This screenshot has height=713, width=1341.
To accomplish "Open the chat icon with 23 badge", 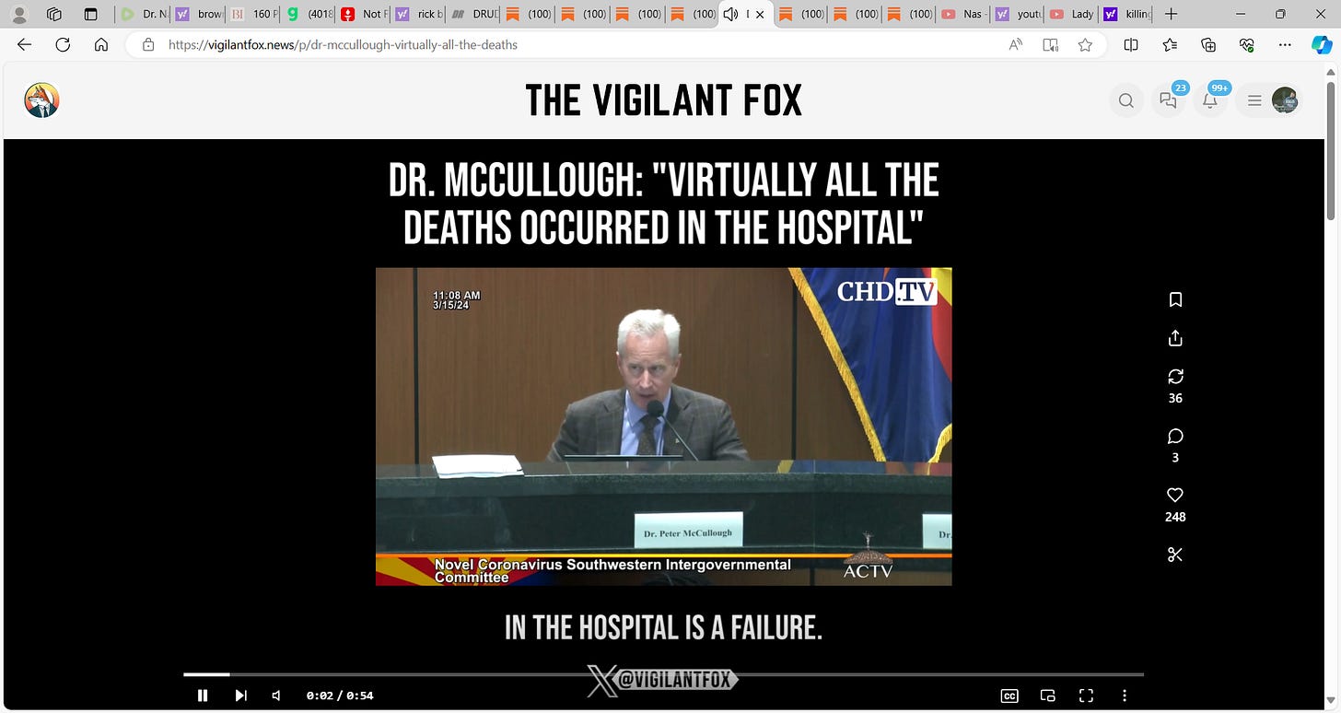I will click(1169, 100).
